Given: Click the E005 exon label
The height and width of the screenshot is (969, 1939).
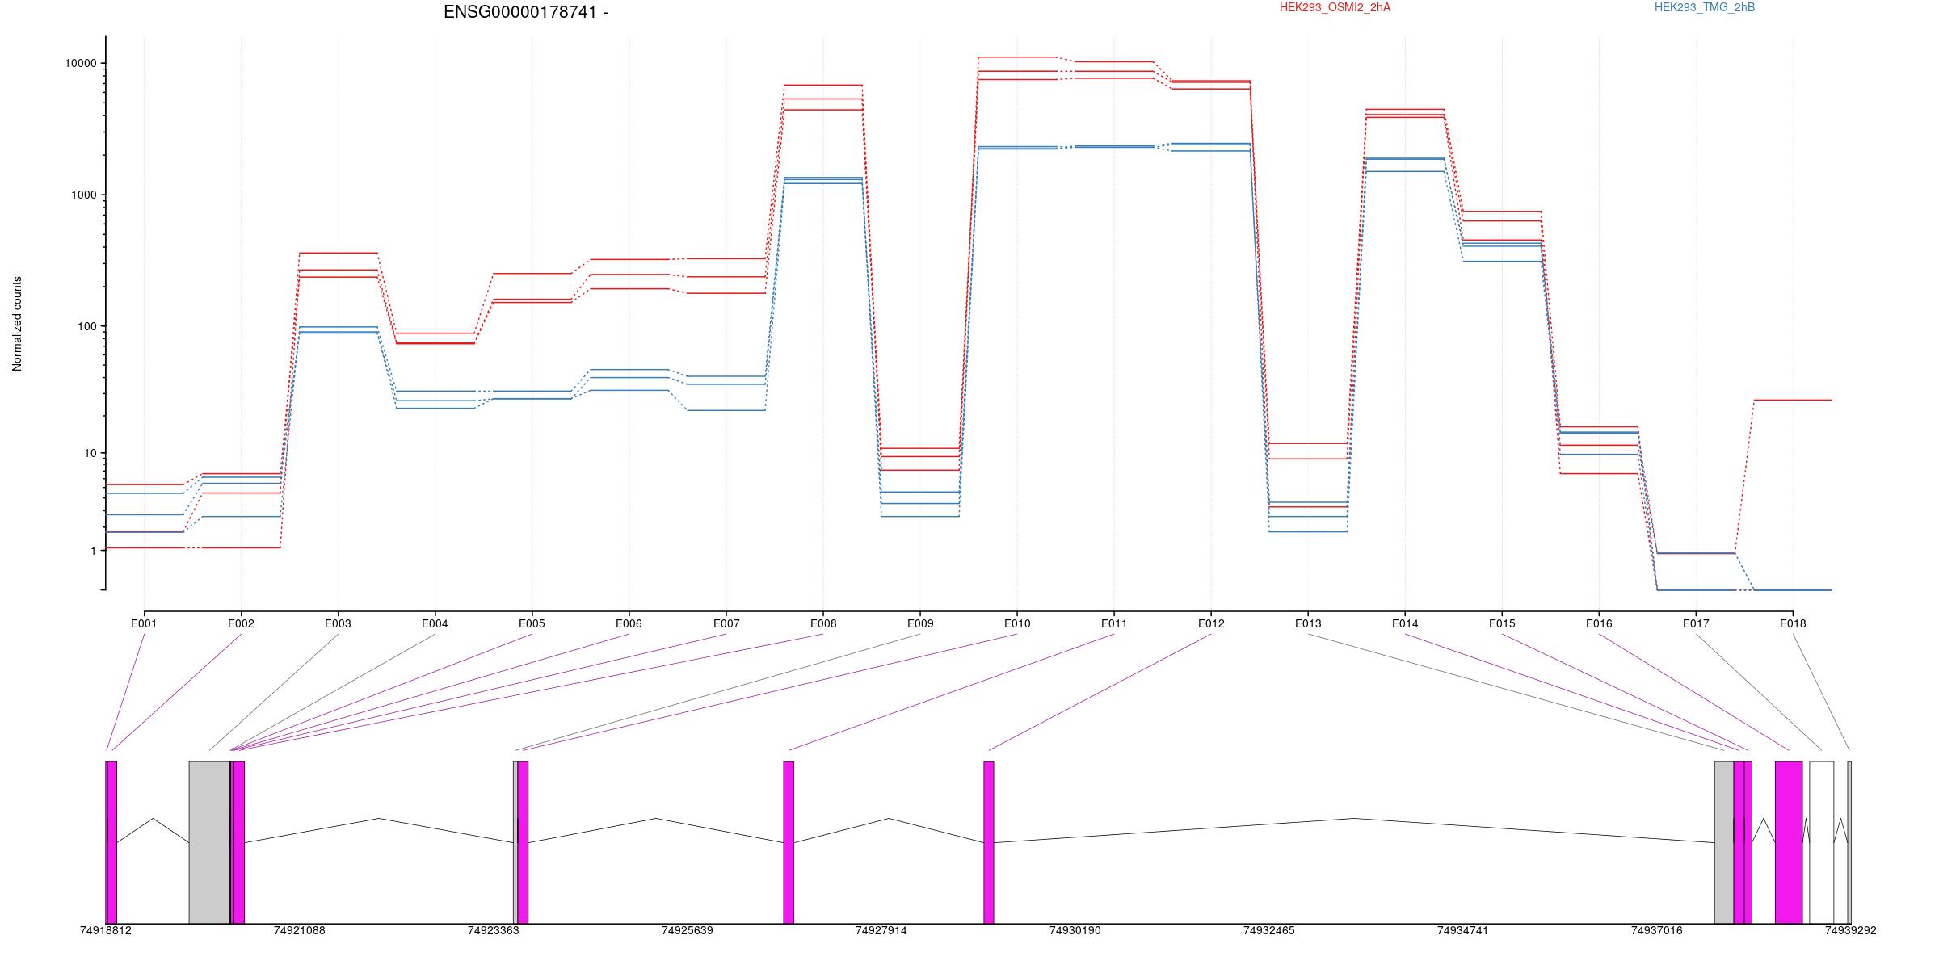Looking at the screenshot, I should [x=532, y=623].
